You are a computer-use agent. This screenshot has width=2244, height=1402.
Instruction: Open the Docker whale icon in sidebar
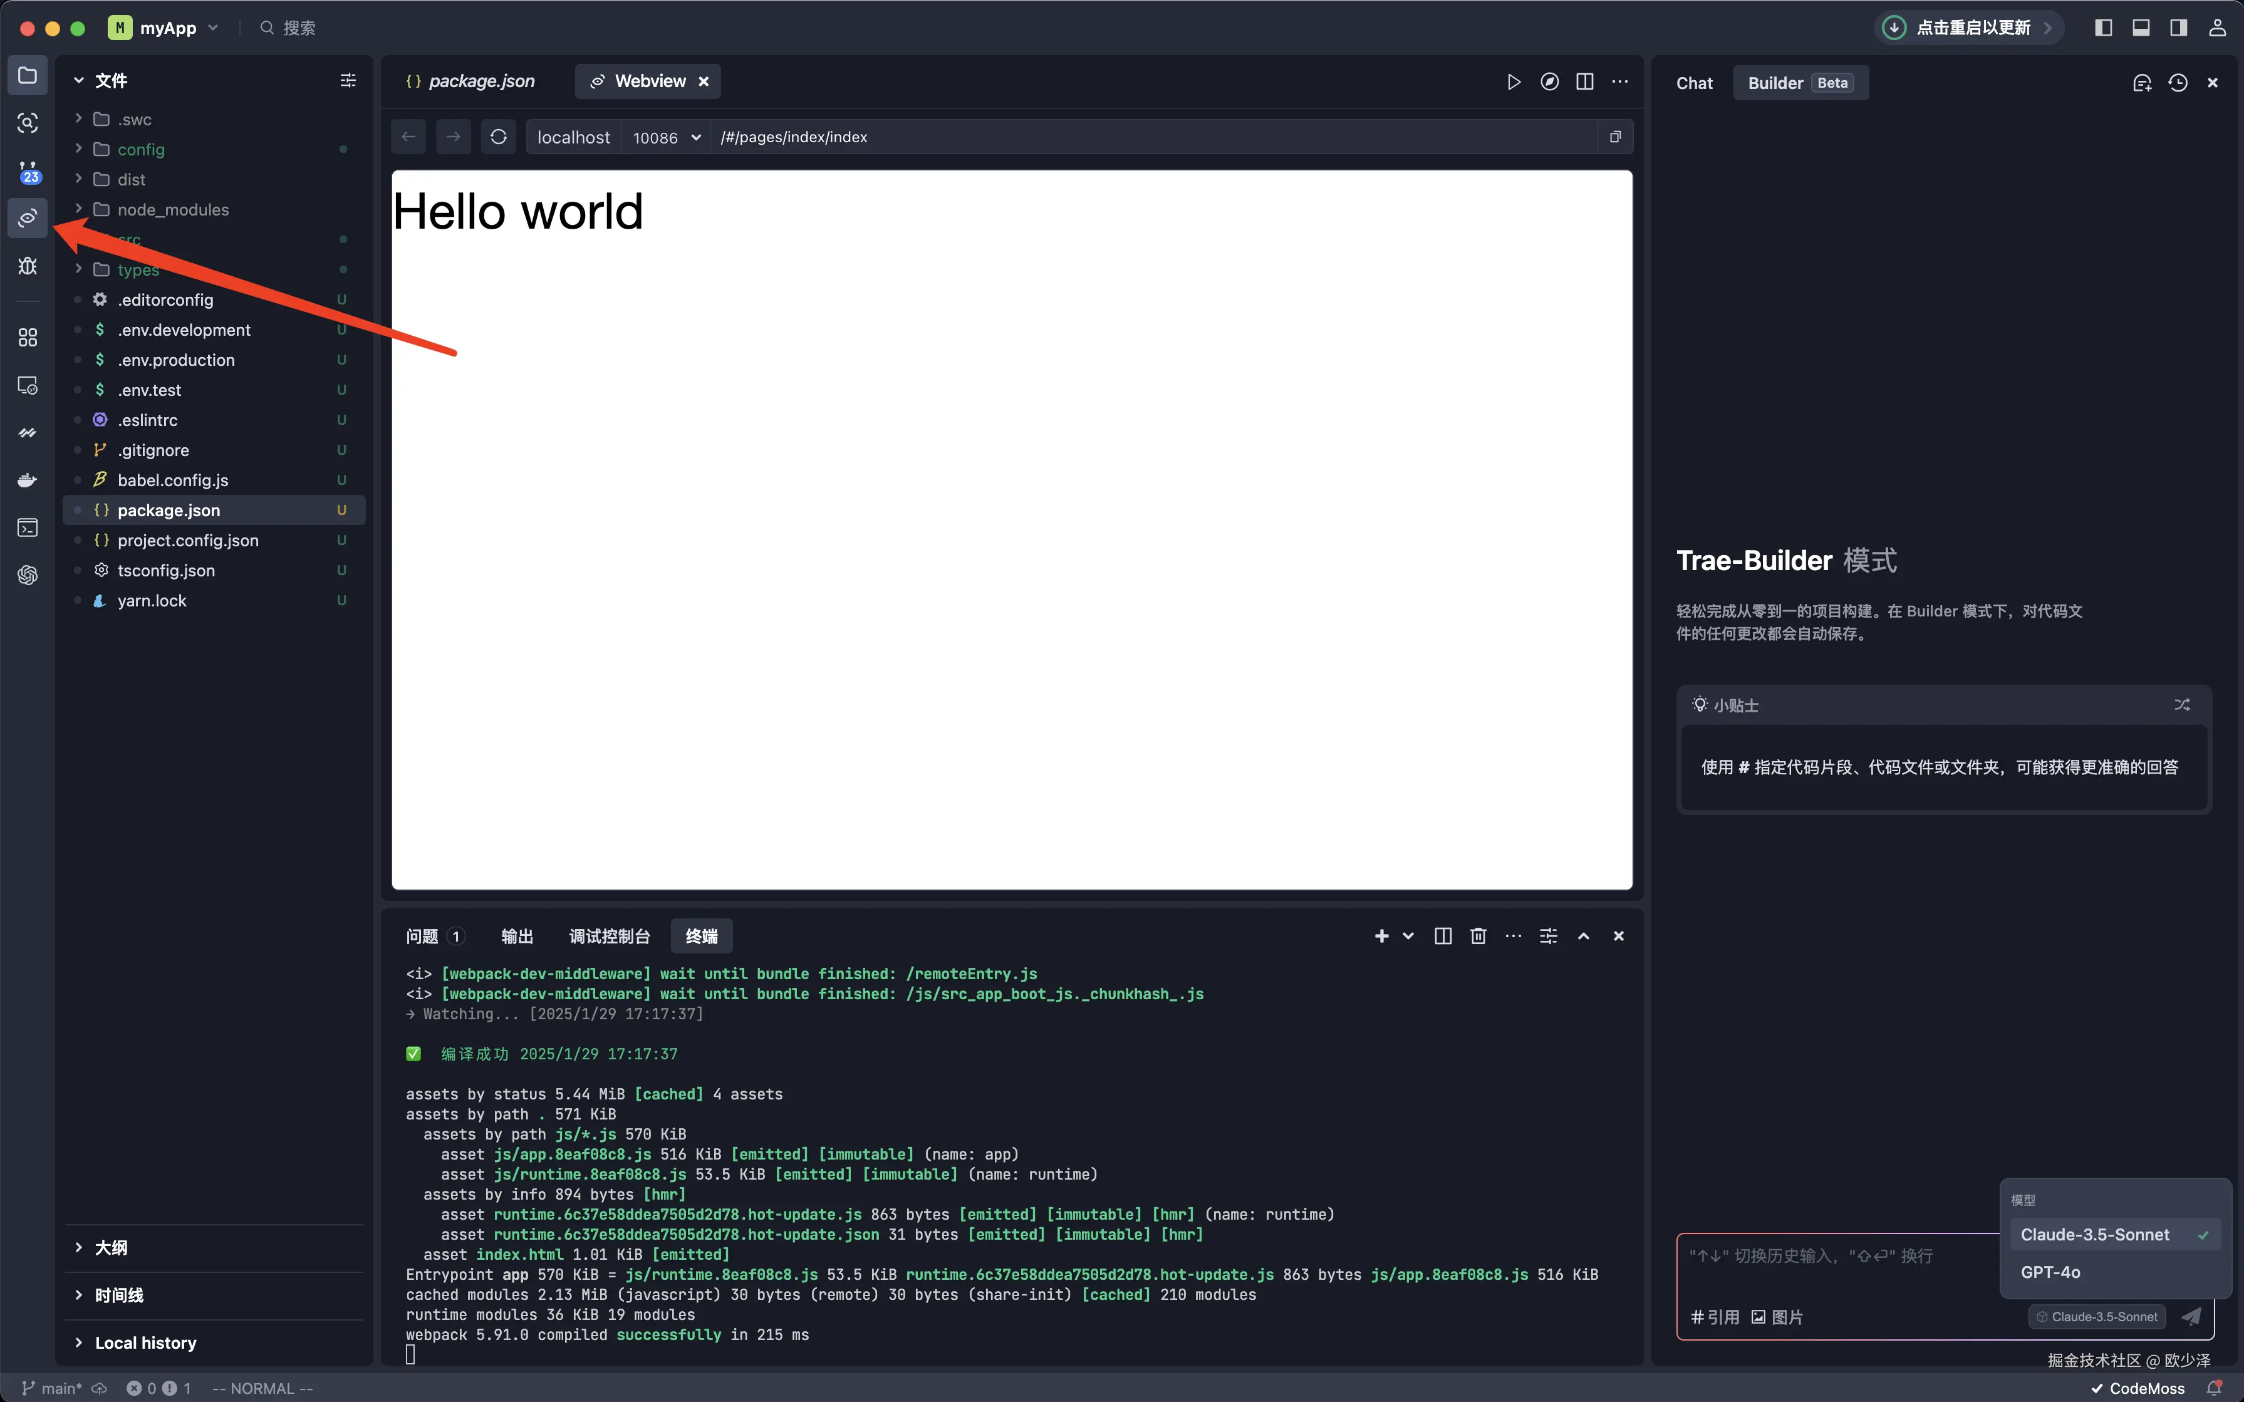click(28, 480)
